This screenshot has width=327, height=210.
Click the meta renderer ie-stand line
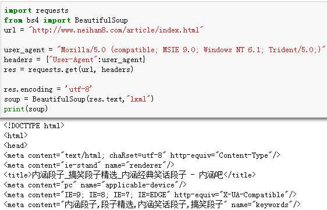[89, 165]
